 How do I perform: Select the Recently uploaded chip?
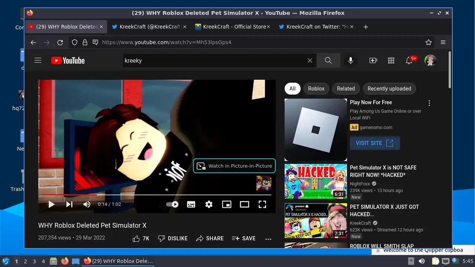tap(389, 89)
